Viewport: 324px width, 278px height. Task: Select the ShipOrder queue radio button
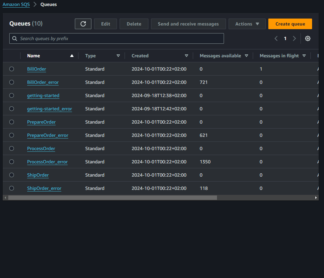[12, 175]
